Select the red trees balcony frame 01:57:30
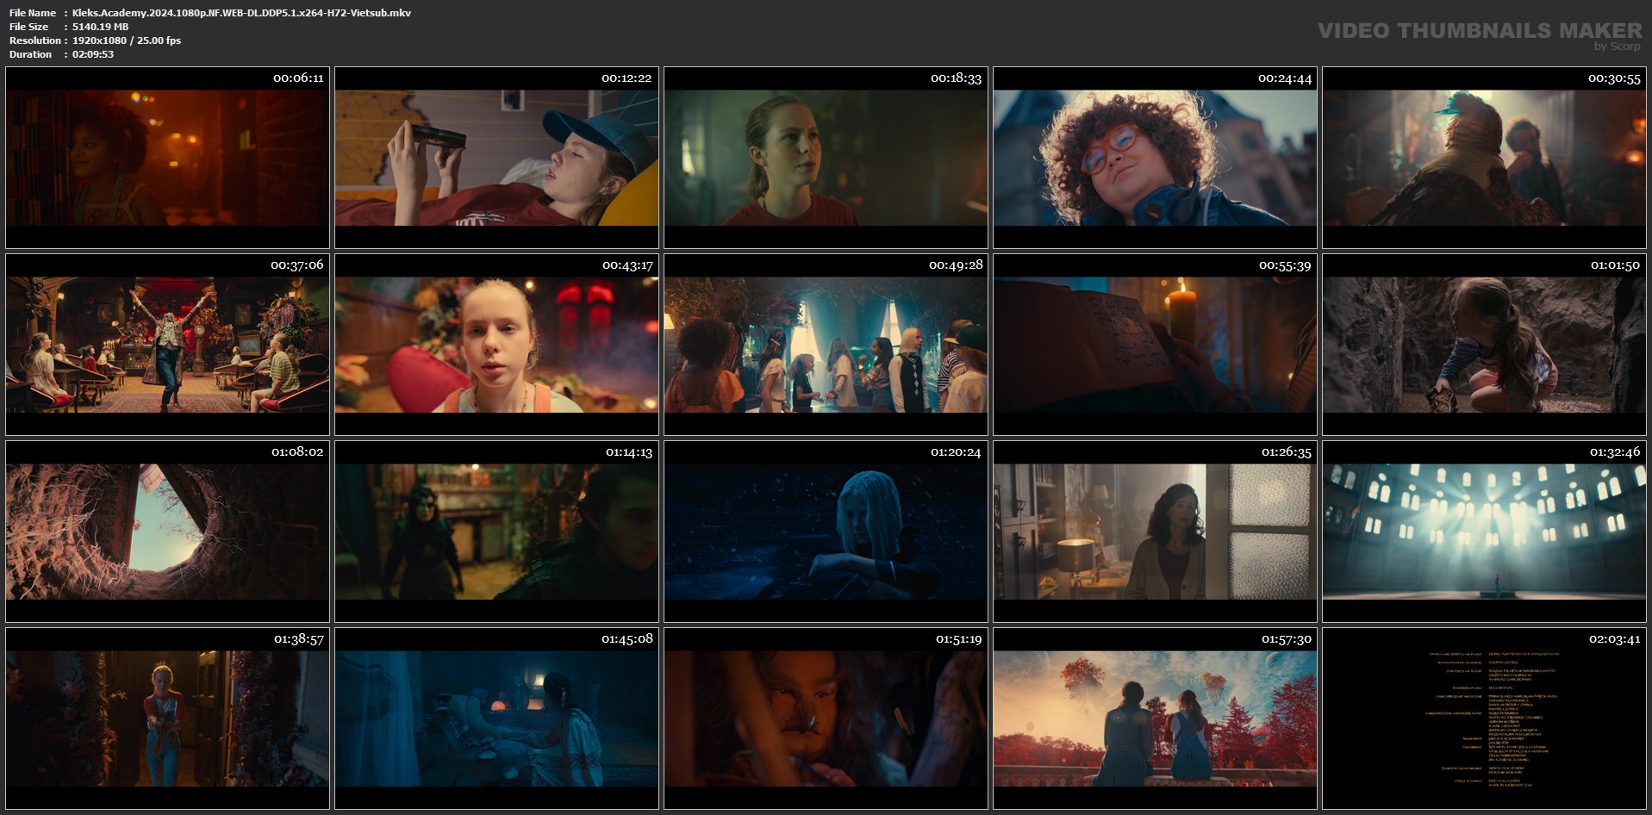The height and width of the screenshot is (815, 1652). click(1155, 719)
